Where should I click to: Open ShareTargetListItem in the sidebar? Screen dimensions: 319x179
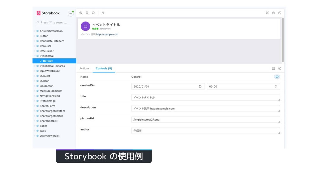[x=52, y=111]
